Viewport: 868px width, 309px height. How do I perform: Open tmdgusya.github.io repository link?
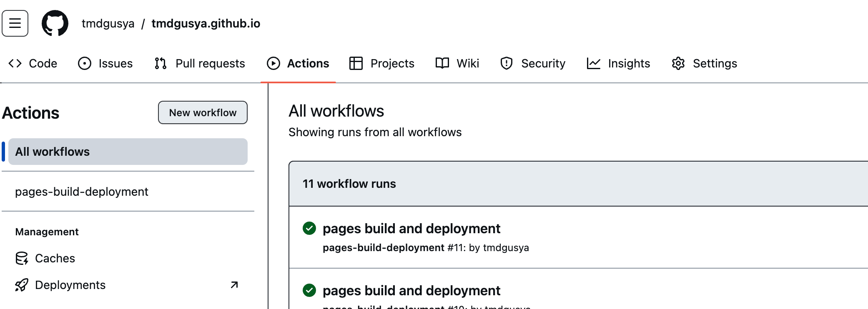(x=206, y=23)
